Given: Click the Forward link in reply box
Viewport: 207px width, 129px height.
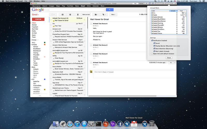Looking at the screenshot, I should [111, 72].
